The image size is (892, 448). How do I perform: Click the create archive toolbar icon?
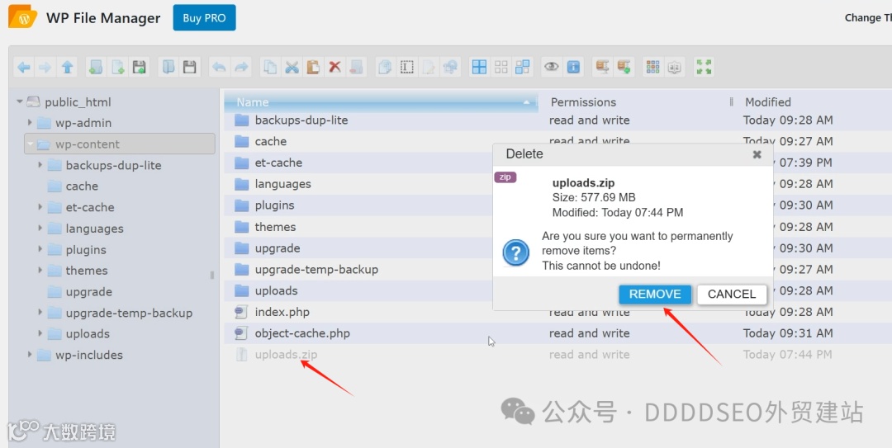(624, 67)
